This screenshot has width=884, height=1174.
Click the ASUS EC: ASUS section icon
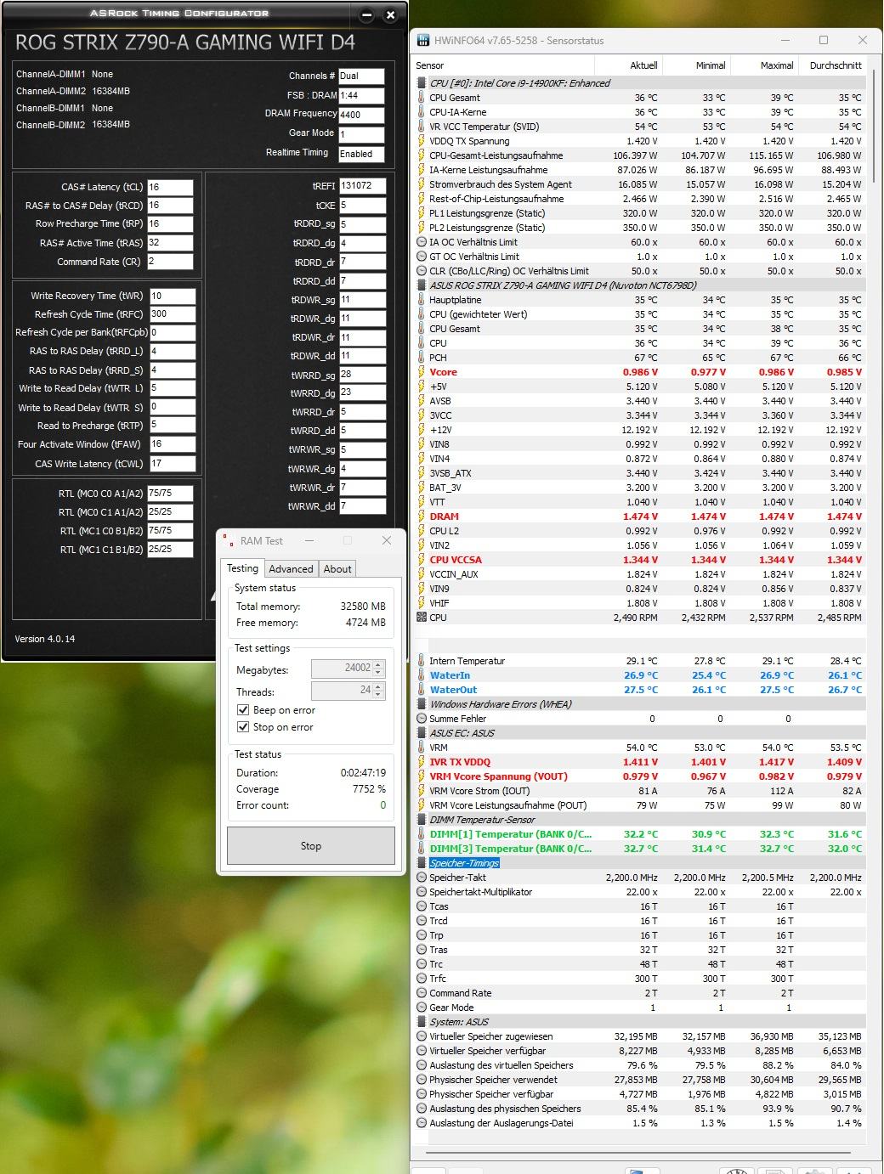[x=422, y=733]
